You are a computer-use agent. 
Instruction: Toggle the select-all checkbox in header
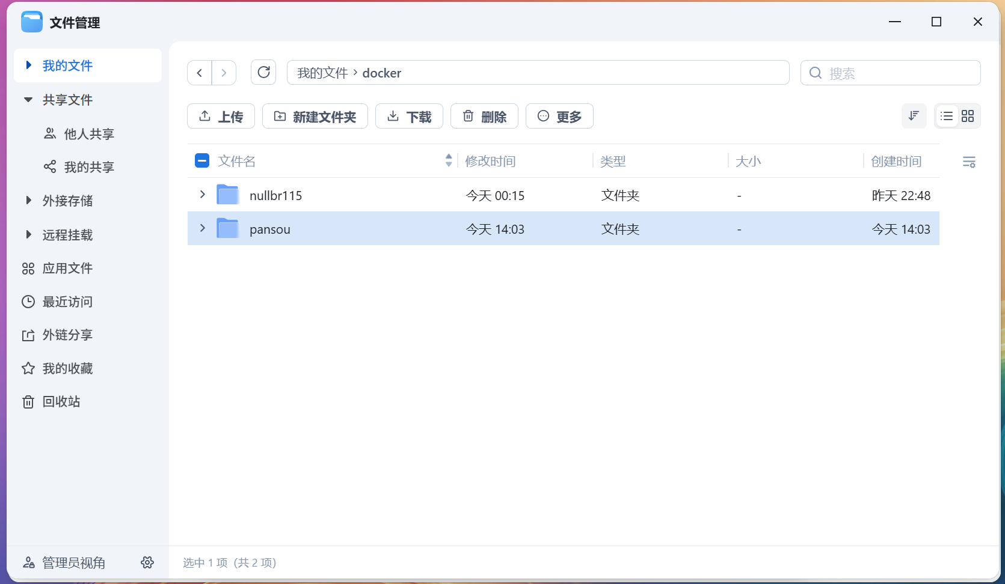tap(202, 160)
